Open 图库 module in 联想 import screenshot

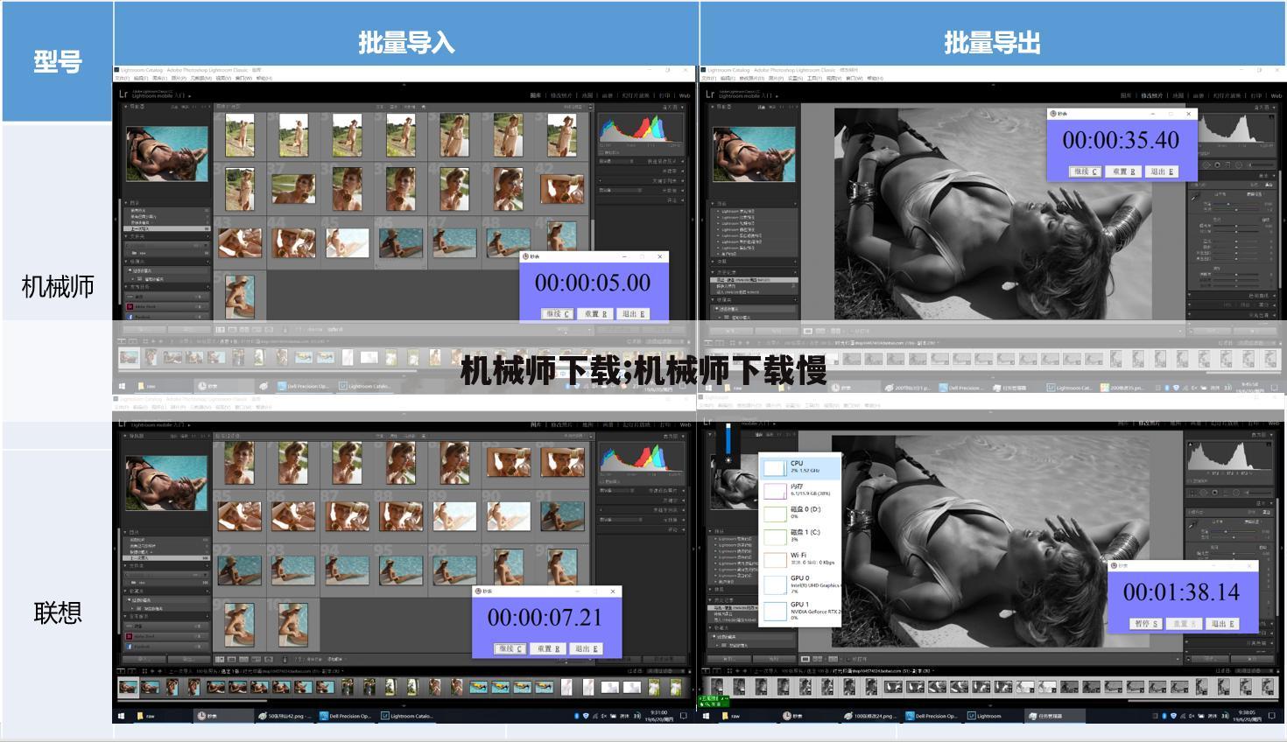click(x=537, y=424)
